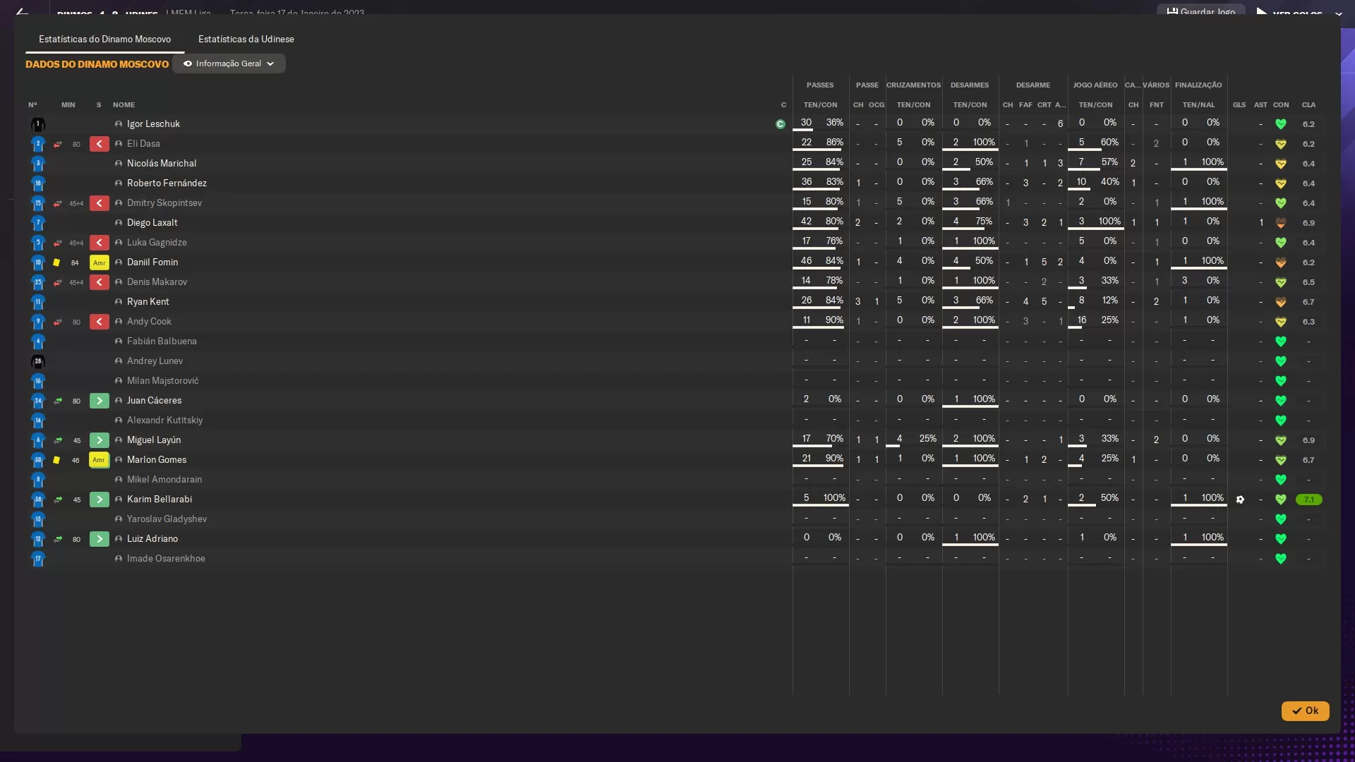Click shirt number icon for Ryan Kent

38,303
